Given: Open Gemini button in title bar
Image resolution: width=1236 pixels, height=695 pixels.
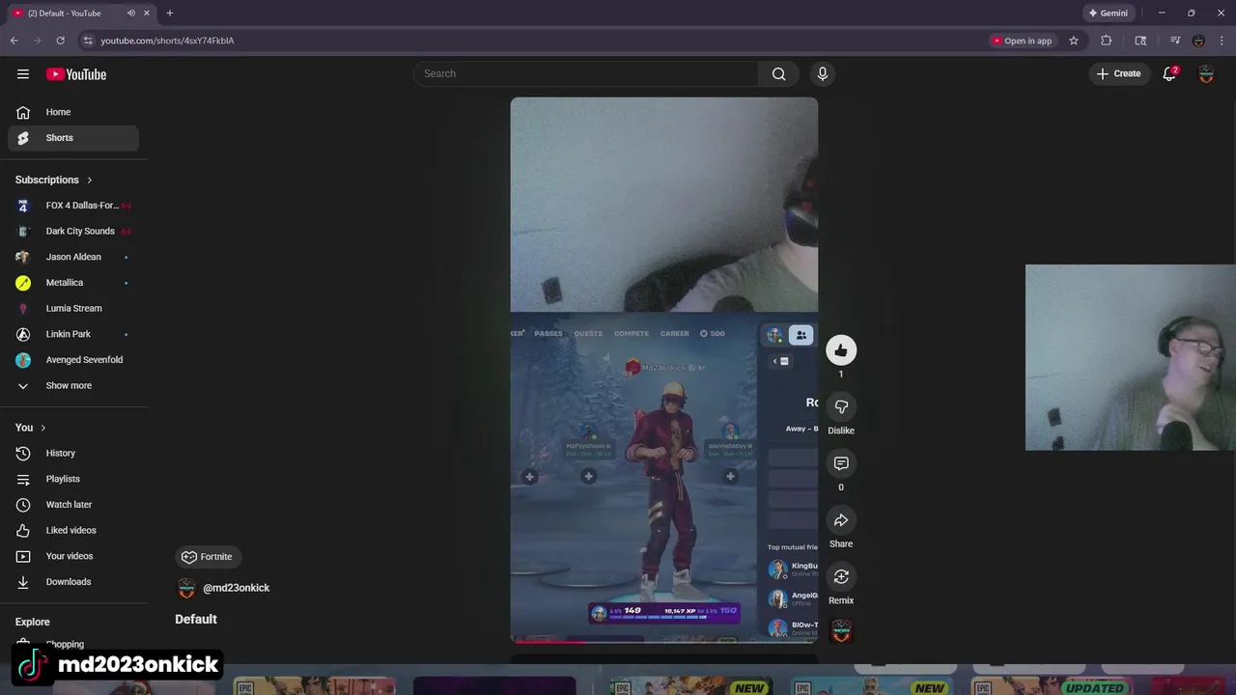Looking at the screenshot, I should 1109,14.
